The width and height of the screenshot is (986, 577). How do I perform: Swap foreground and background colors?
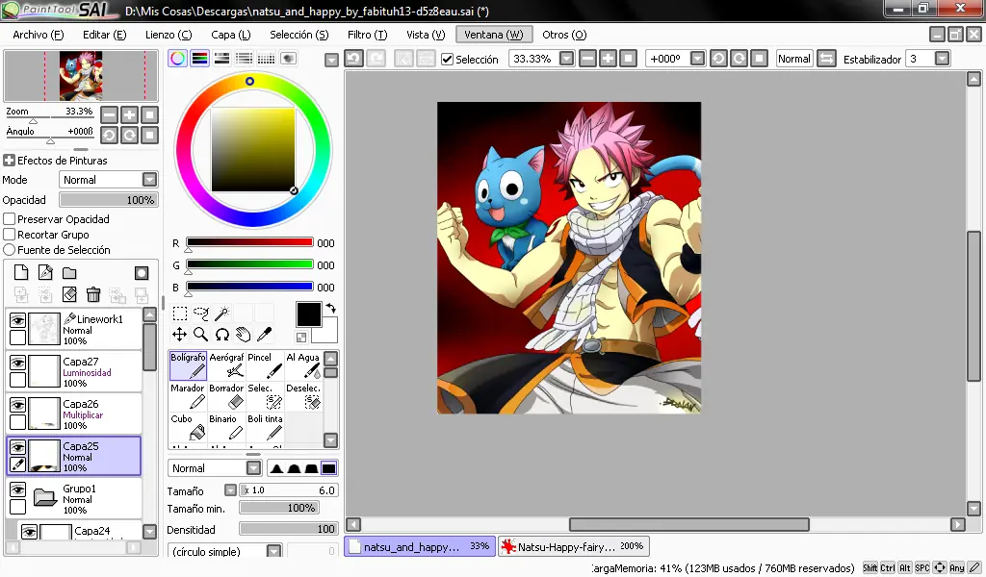click(x=331, y=309)
